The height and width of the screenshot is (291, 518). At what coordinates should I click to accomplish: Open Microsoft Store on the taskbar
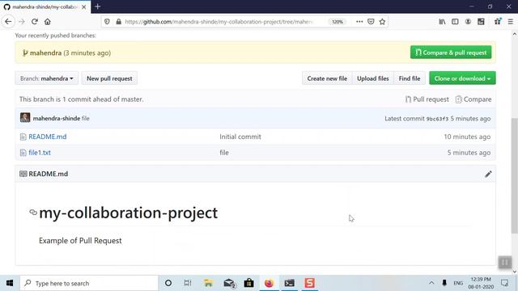pyautogui.click(x=248, y=283)
